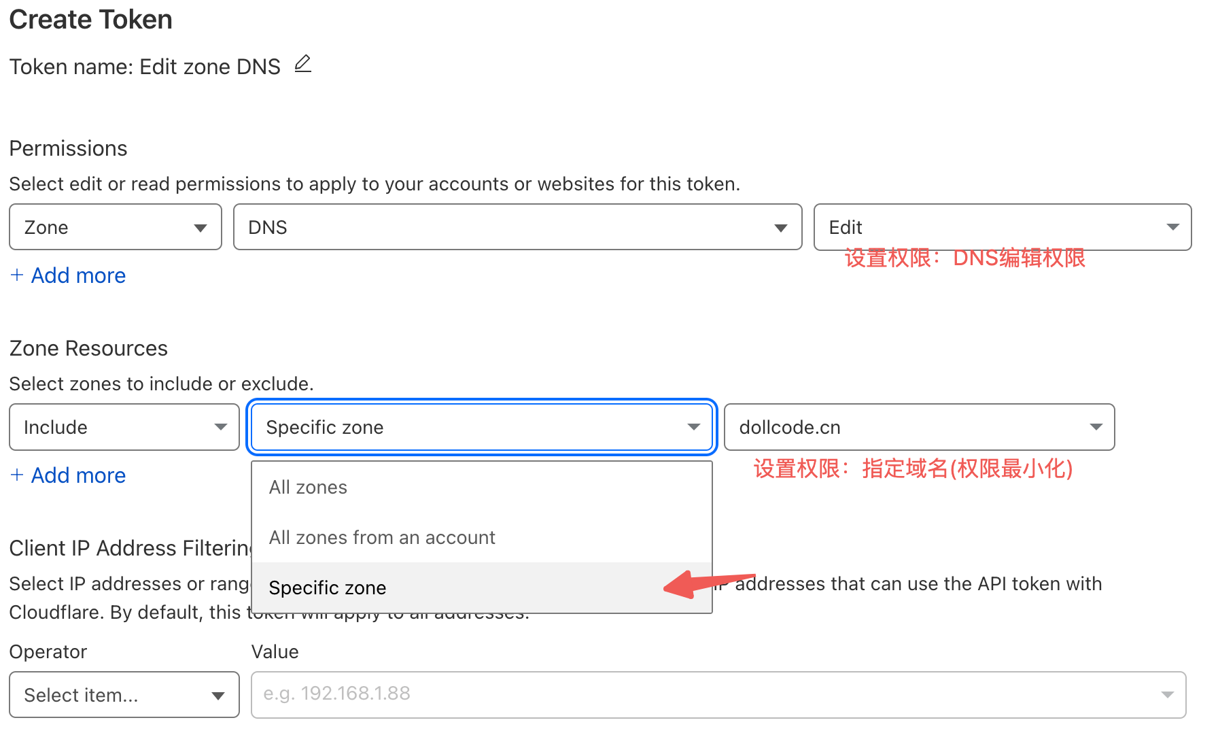
Task: Click the plus icon beside Permissions Add more
Action: 18,275
